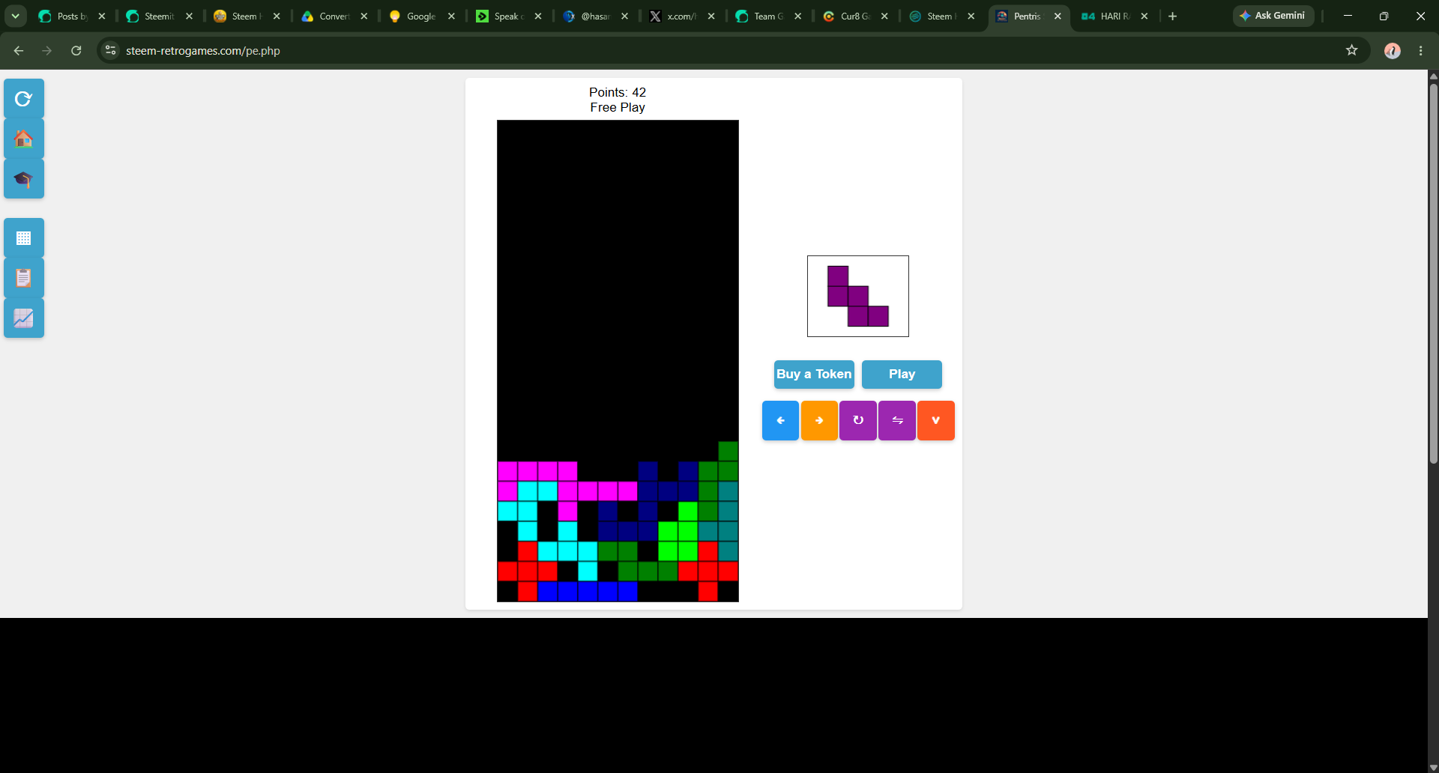
Task: Open the Chrome profile avatar
Action: 1393,50
